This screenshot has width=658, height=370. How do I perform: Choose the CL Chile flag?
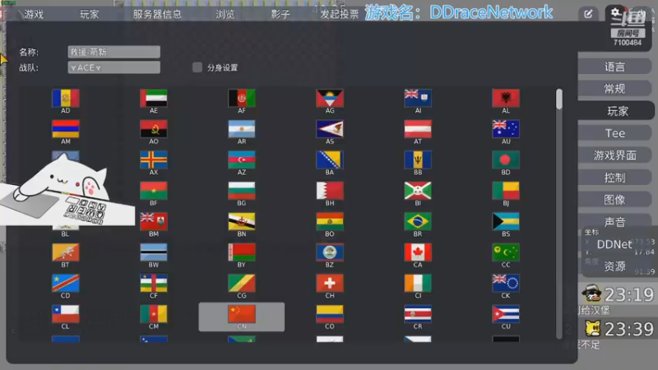[66, 314]
